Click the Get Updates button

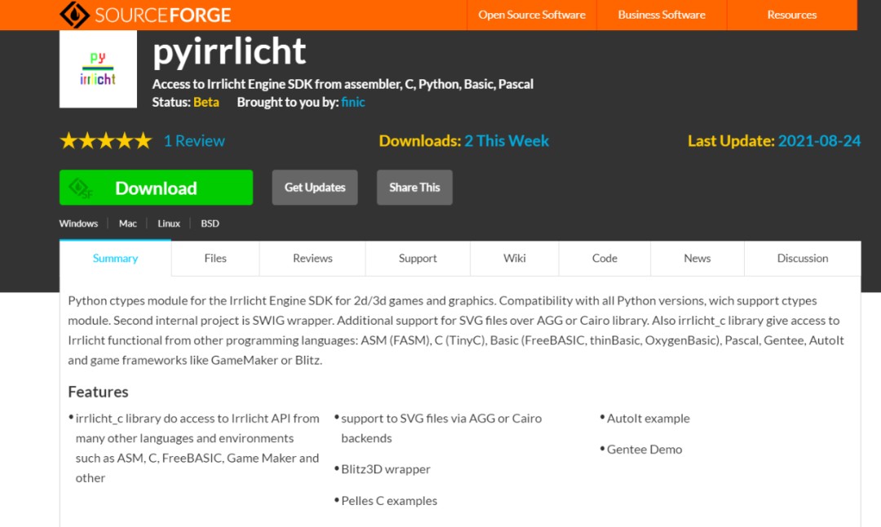click(x=315, y=188)
